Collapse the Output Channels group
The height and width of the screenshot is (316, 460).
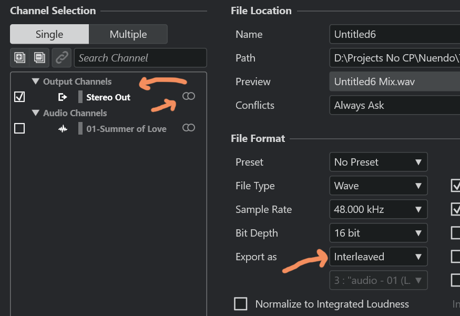pyautogui.click(x=36, y=81)
